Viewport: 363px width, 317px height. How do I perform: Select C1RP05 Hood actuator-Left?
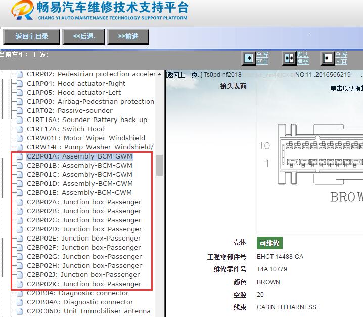click(74, 92)
